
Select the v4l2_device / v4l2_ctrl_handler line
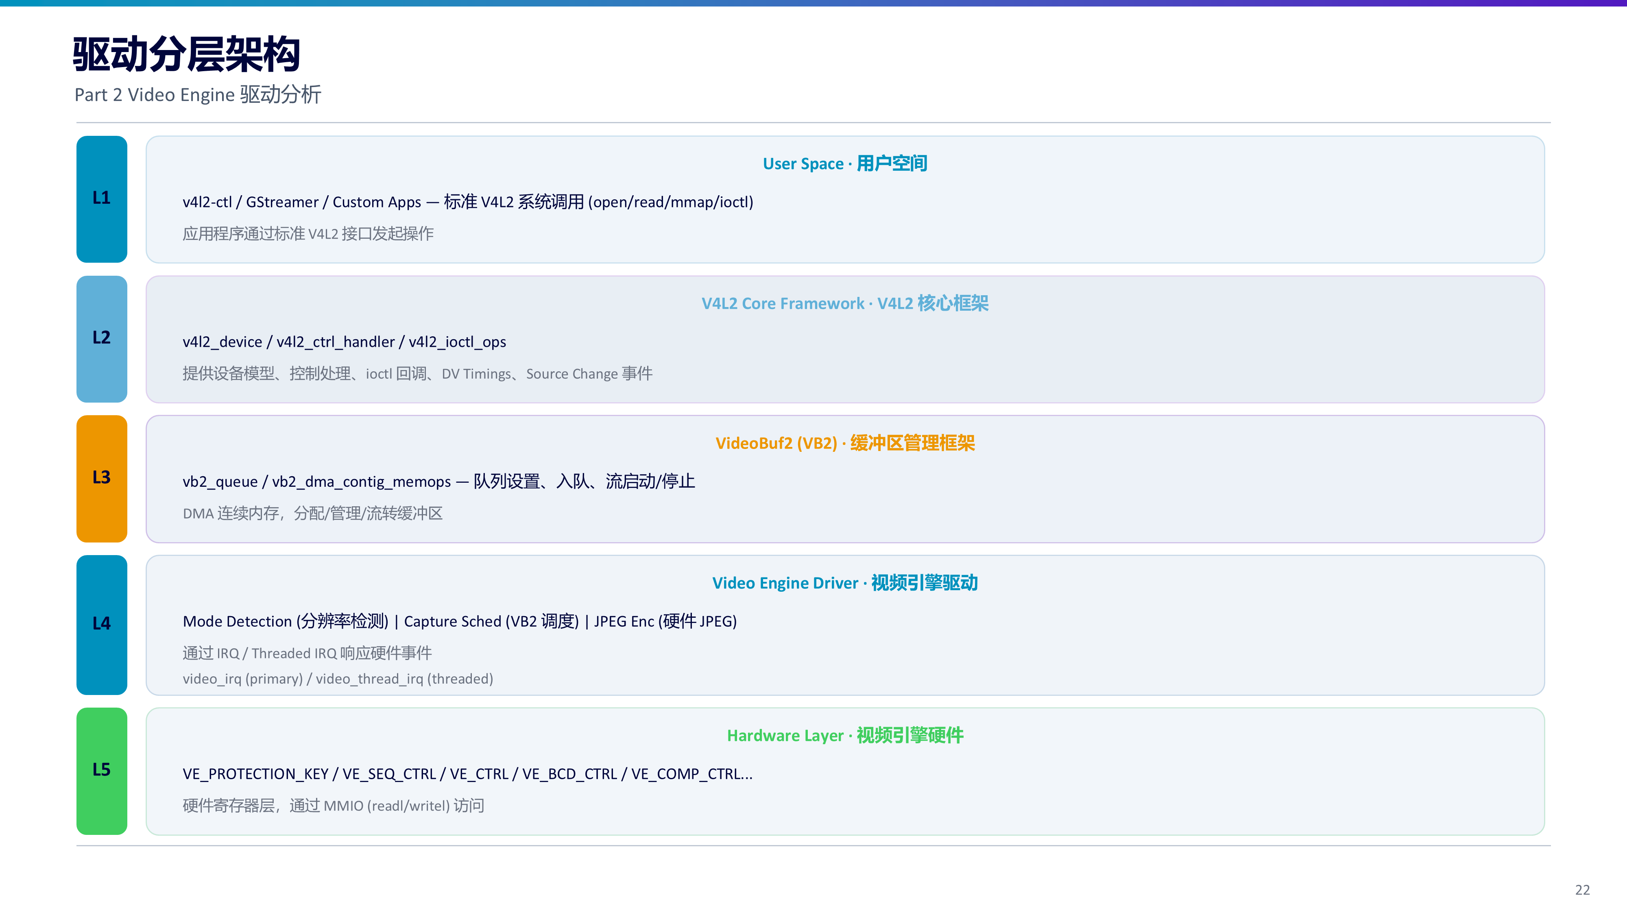pos(344,342)
